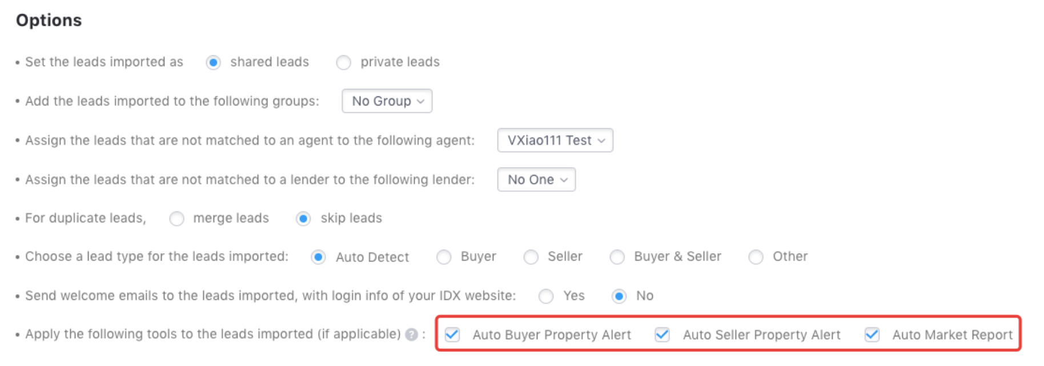The height and width of the screenshot is (366, 1044).
Task: Disable the Auto Market Report checkbox
Action: point(872,335)
